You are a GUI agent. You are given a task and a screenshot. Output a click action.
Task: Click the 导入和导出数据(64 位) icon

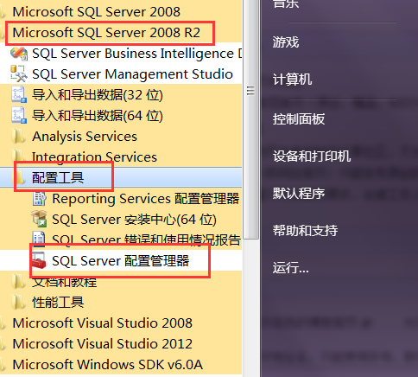coord(19,115)
